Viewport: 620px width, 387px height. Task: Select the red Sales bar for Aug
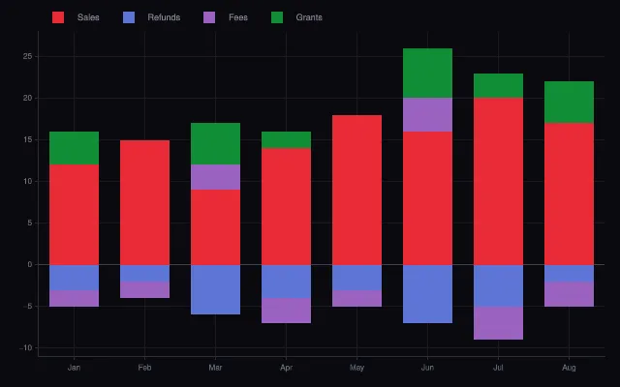click(x=569, y=193)
